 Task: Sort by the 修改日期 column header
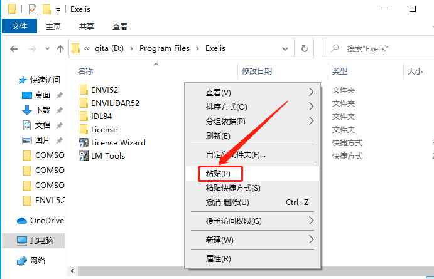click(257, 71)
